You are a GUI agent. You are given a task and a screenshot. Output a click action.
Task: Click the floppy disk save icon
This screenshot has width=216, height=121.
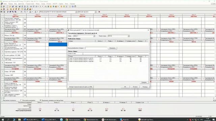point(13,6)
